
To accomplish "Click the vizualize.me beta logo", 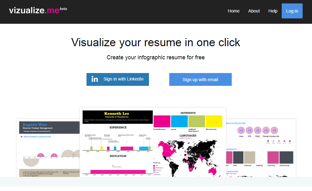I will click(x=38, y=10).
